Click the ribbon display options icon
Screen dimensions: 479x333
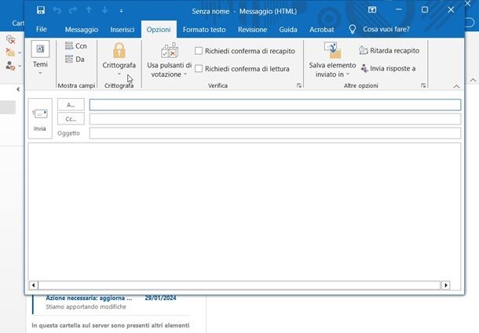(x=372, y=9)
